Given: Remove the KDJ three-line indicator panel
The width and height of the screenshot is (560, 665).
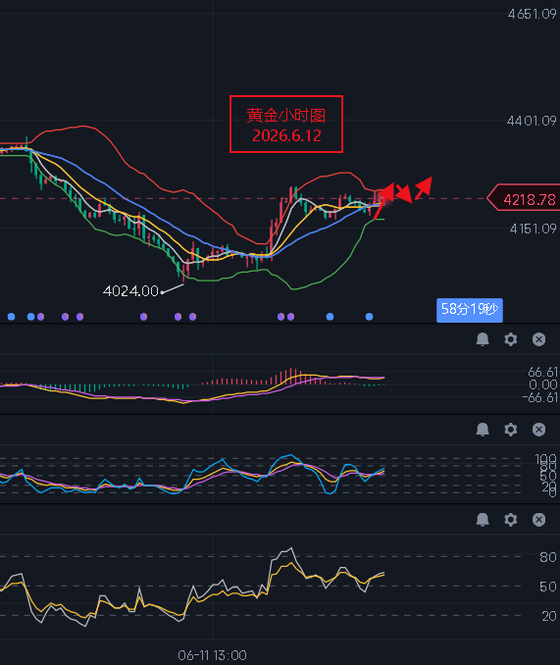Looking at the screenshot, I should (x=538, y=430).
